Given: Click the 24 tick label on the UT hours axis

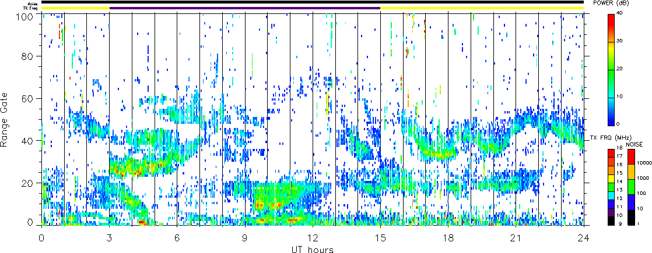Looking at the screenshot, I should coord(584,237).
